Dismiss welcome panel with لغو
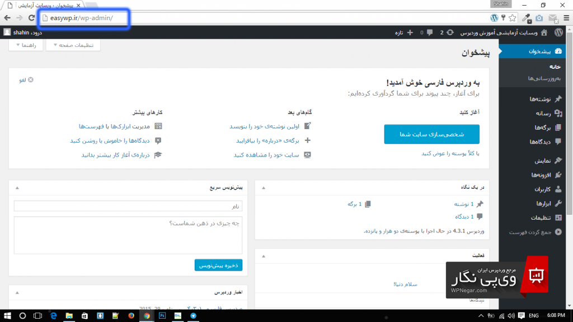This screenshot has width=573, height=322. [26, 80]
